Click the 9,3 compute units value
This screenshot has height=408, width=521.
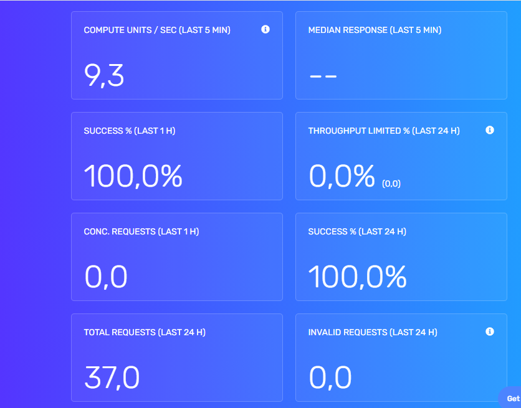point(104,76)
